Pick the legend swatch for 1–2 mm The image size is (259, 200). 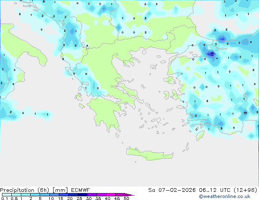point(26,195)
